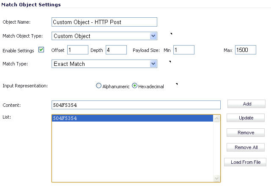Image resolution: width=271 pixels, height=187 pixels.
Task: Click the Remove button
Action: [246, 133]
